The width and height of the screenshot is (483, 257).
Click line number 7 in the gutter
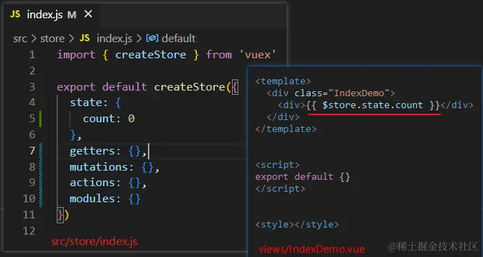point(32,151)
